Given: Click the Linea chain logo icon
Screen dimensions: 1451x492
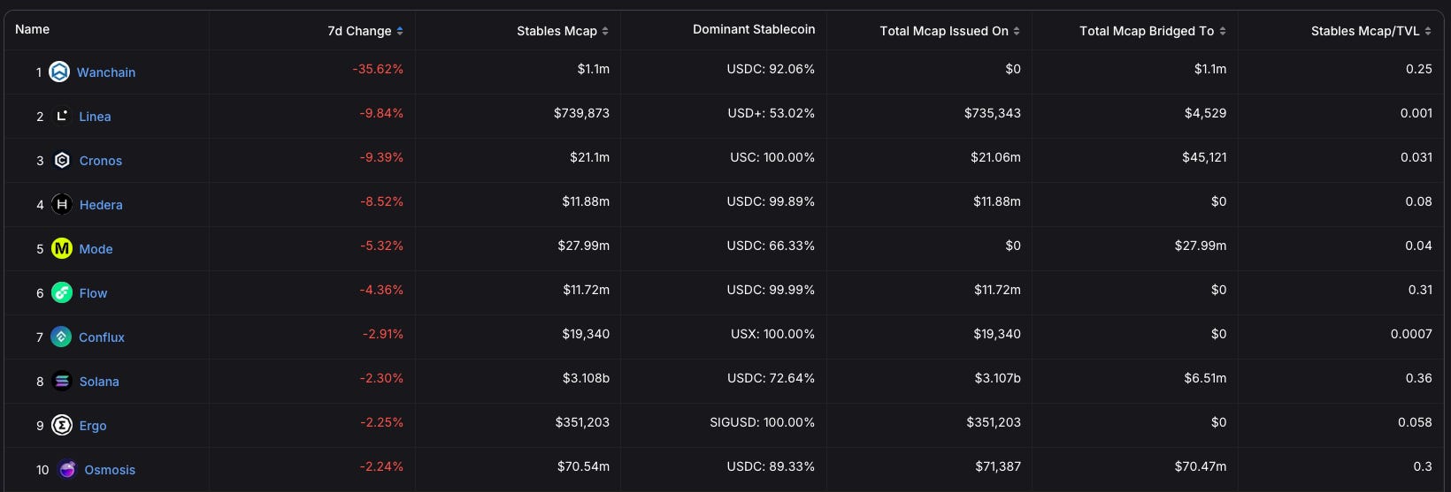Looking at the screenshot, I should (62, 117).
